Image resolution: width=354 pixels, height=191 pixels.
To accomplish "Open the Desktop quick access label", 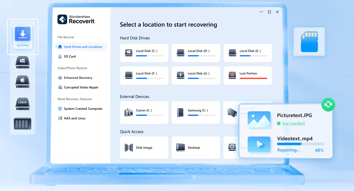I will coord(194,148).
